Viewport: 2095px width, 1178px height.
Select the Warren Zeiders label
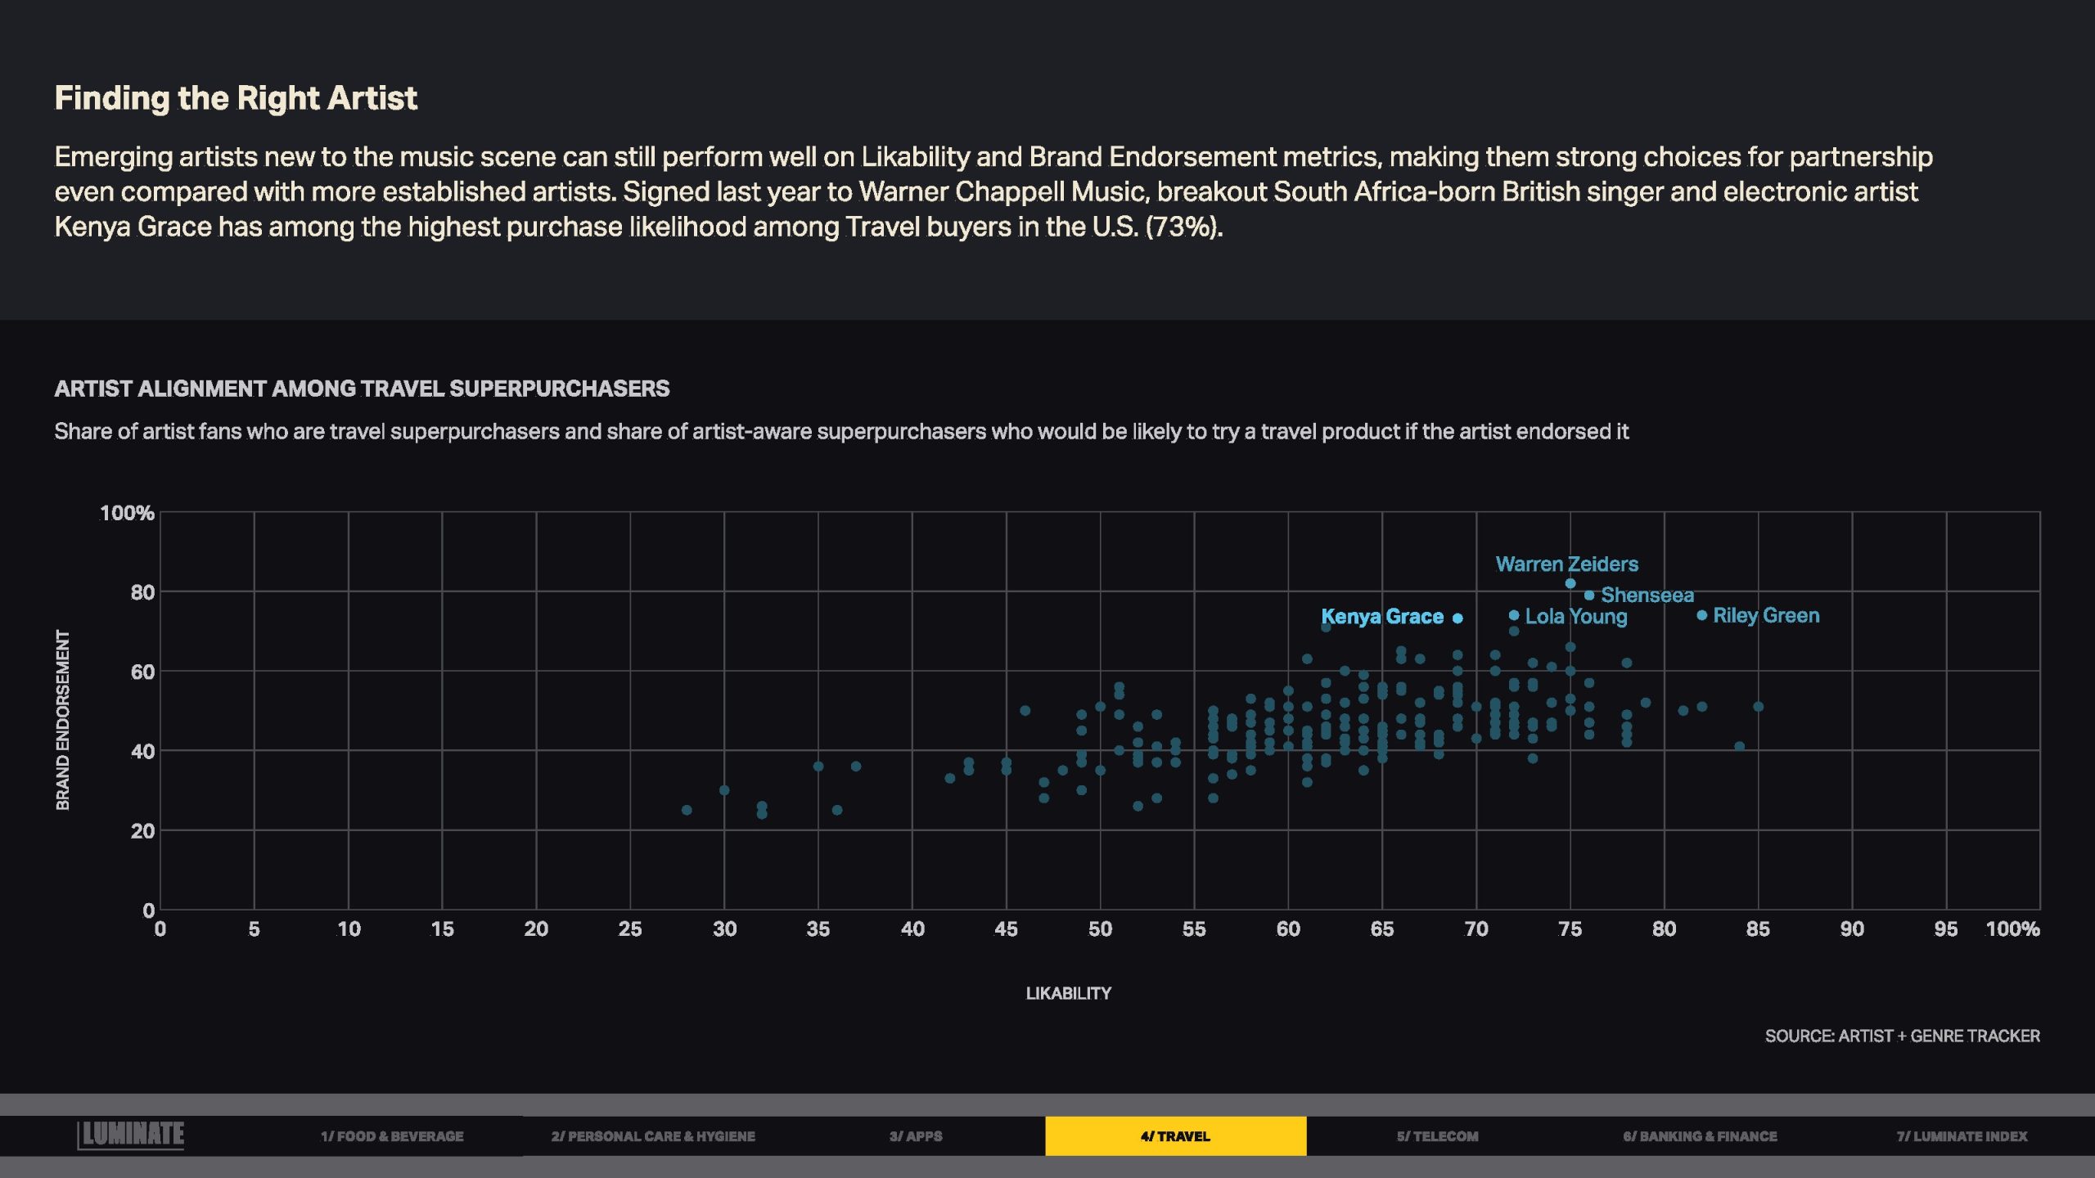tap(1566, 564)
